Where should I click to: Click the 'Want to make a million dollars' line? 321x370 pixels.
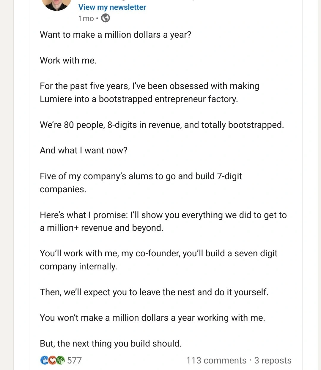(x=115, y=35)
